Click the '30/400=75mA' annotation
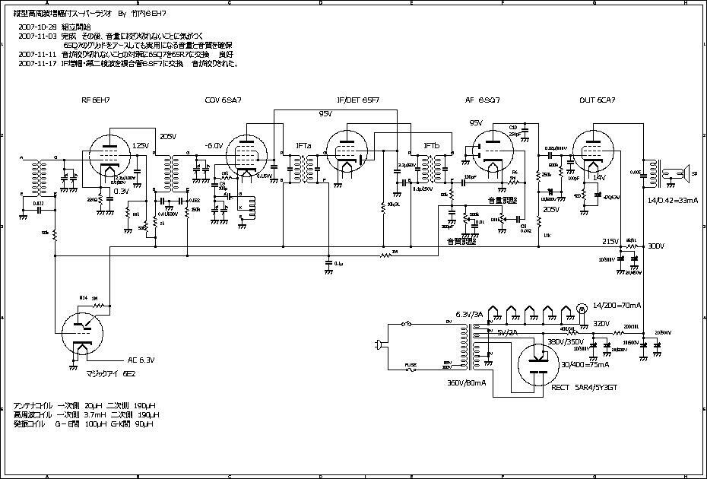 (585, 364)
